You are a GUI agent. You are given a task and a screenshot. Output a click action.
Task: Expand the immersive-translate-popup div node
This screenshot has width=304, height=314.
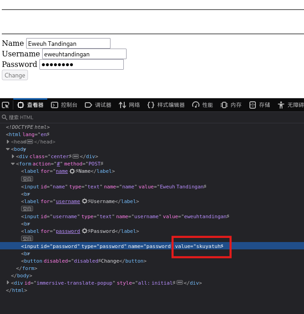pyautogui.click(x=8, y=282)
